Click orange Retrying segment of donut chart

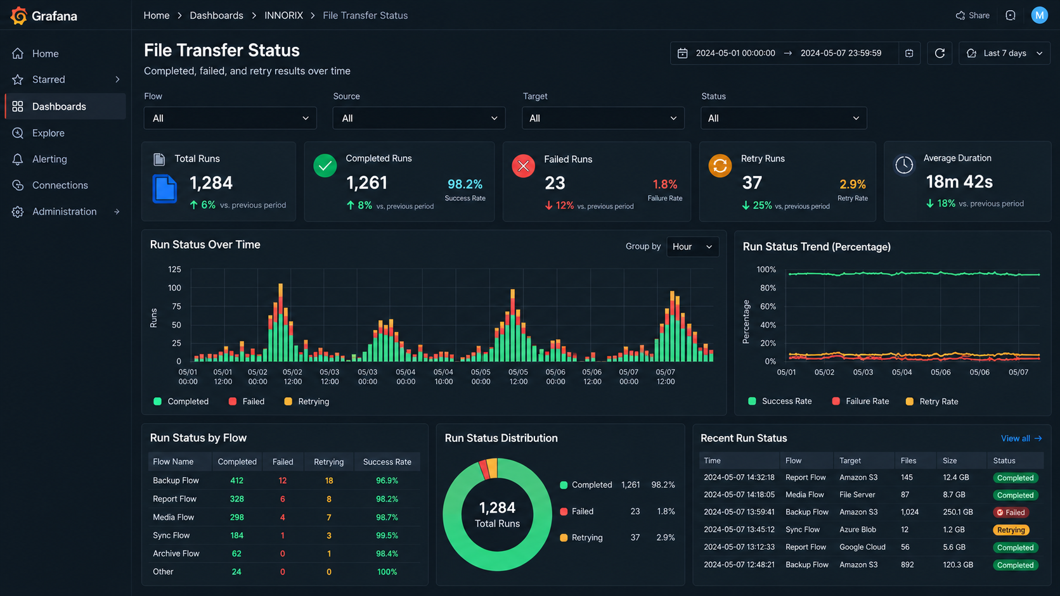(x=493, y=468)
